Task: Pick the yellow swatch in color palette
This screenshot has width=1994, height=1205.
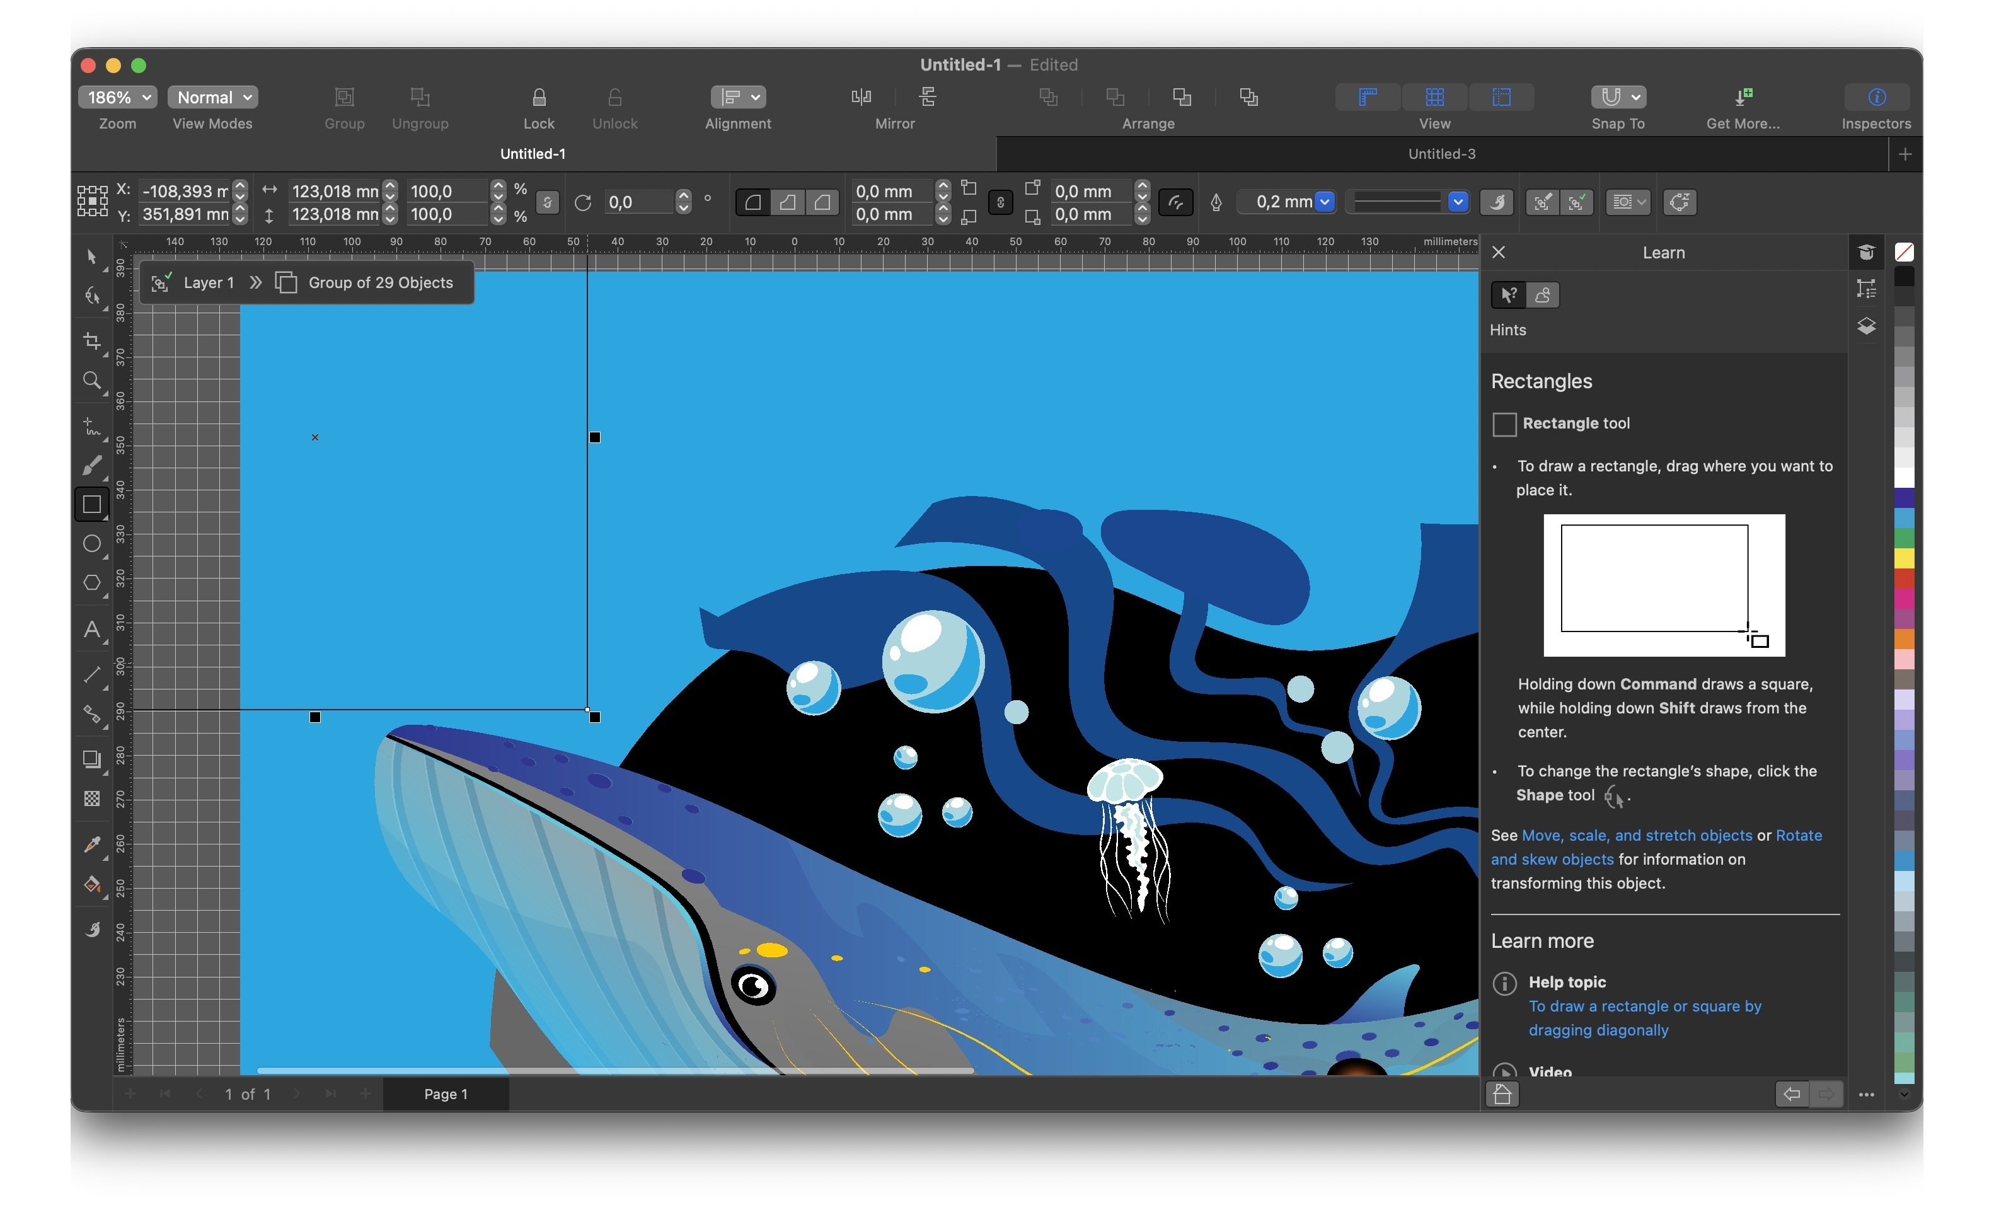Action: pos(1904,558)
